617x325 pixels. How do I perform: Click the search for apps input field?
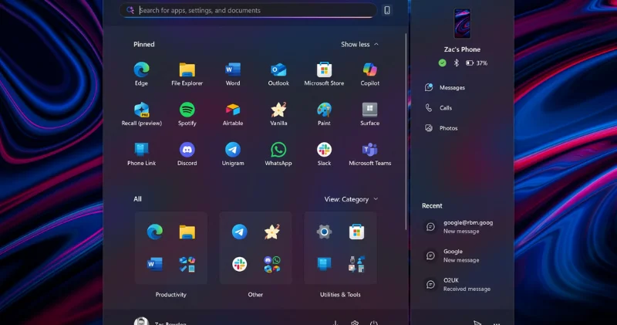point(248,10)
